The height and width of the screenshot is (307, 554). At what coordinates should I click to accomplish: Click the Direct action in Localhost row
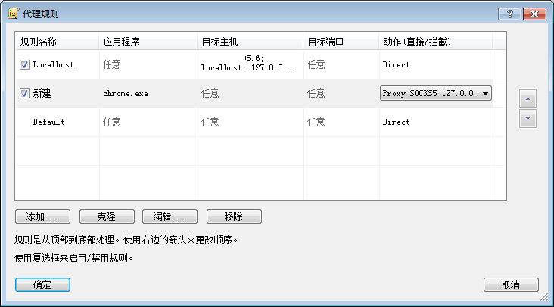point(396,64)
